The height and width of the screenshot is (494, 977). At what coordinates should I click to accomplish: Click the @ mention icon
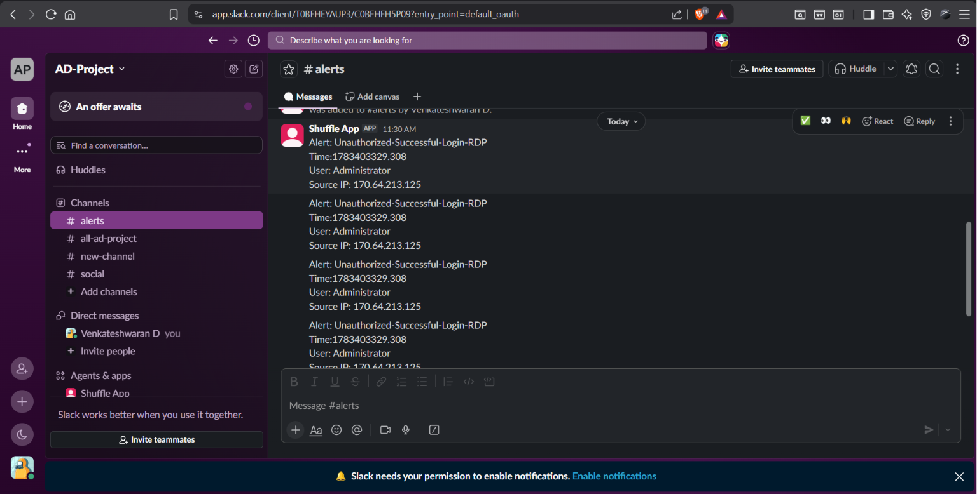[x=357, y=430]
